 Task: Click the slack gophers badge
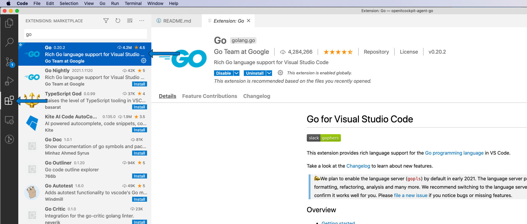pyautogui.click(x=324, y=138)
